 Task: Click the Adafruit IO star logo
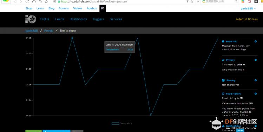tap(31, 19)
